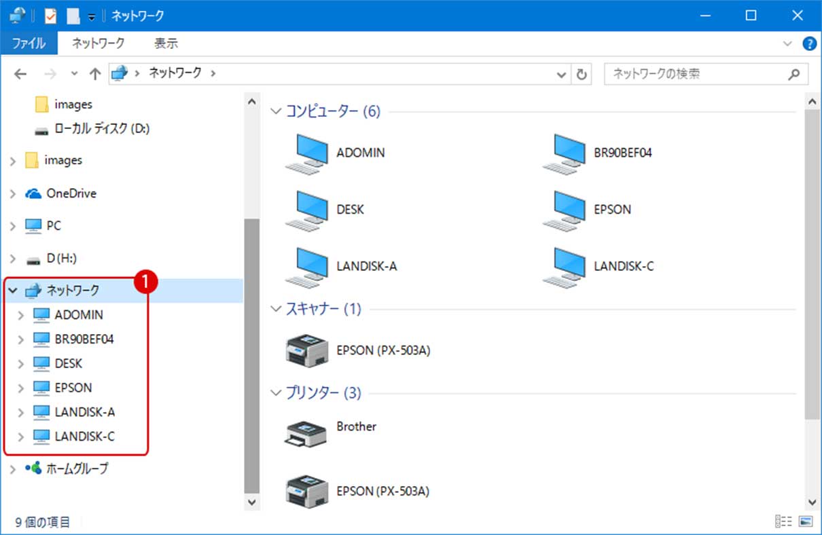This screenshot has width=822, height=535.
Task: Select the EPSON computer icon in main pane
Action: point(565,210)
